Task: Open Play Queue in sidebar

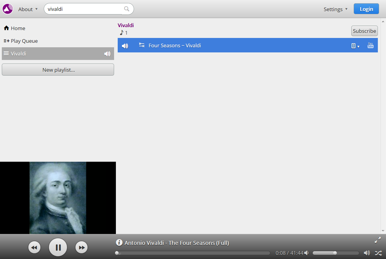Action: pyautogui.click(x=21, y=41)
